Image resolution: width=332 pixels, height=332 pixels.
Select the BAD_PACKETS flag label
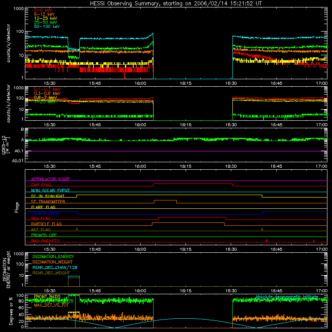click(x=45, y=241)
